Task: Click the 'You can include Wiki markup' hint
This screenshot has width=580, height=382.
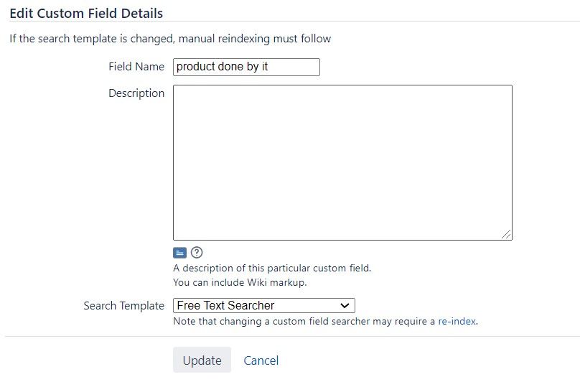Action: [240, 282]
